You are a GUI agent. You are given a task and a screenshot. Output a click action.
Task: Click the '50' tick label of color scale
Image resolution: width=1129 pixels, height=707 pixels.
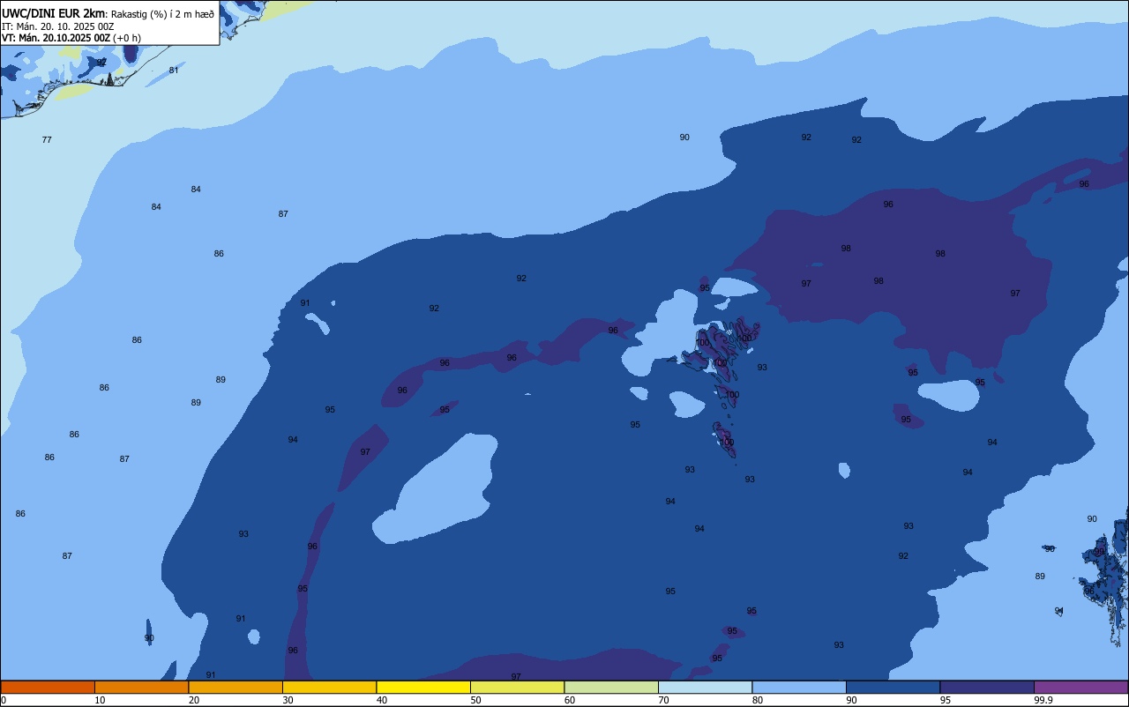point(475,700)
